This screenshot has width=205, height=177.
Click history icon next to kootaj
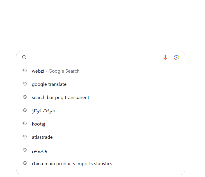coord(25,124)
